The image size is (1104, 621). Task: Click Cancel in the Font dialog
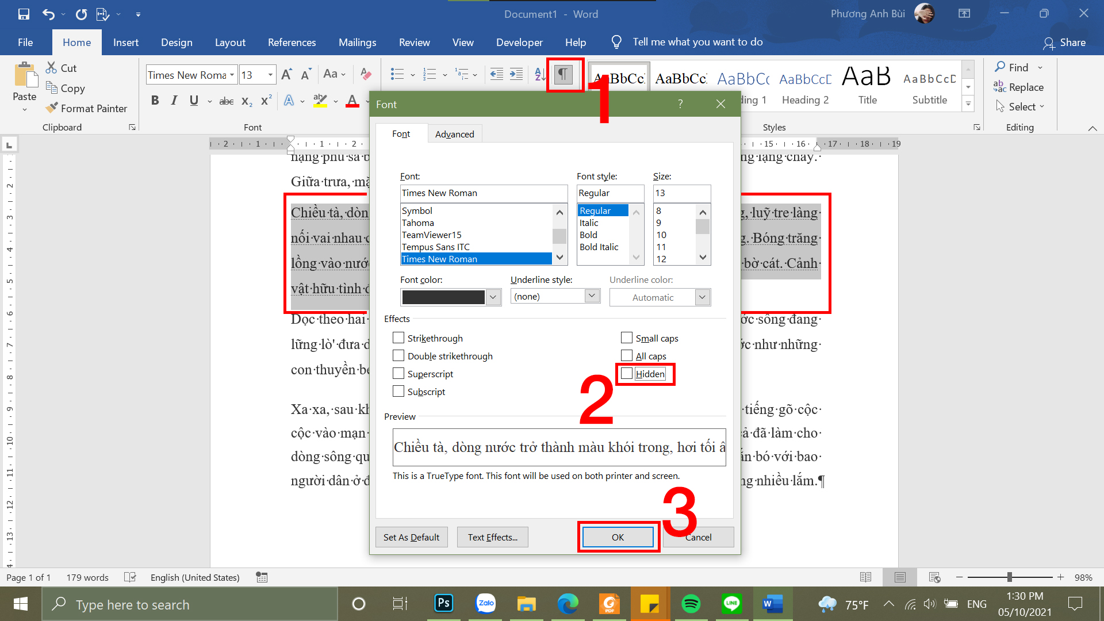(698, 537)
